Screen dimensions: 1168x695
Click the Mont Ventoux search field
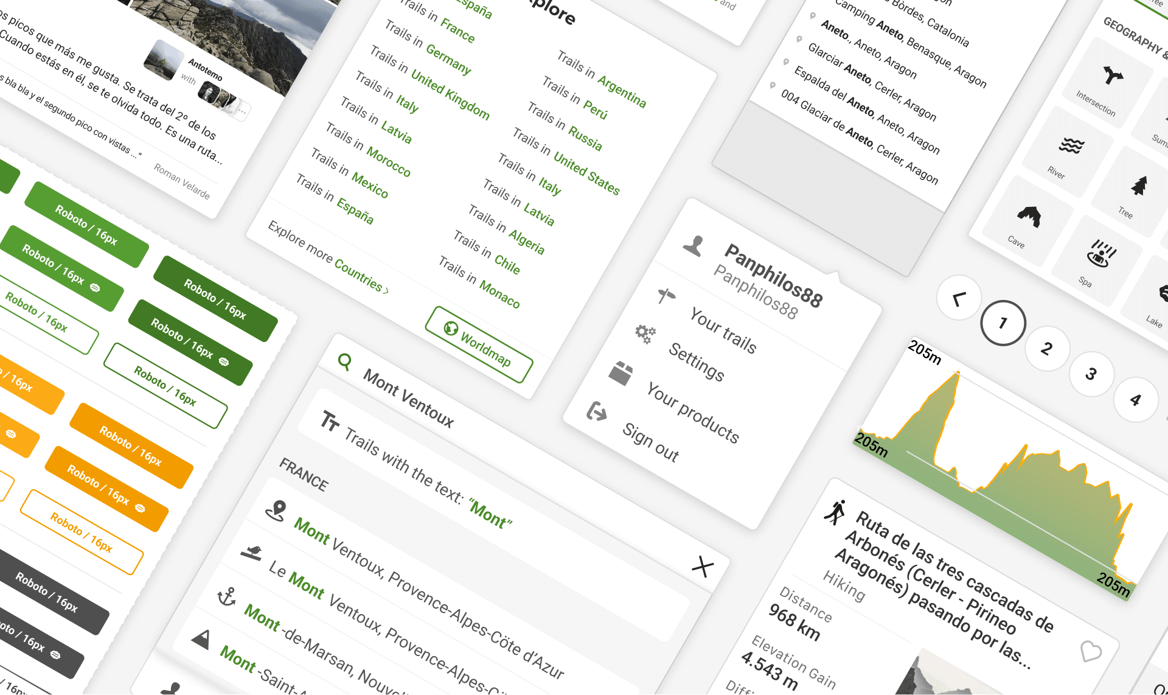coord(408,399)
